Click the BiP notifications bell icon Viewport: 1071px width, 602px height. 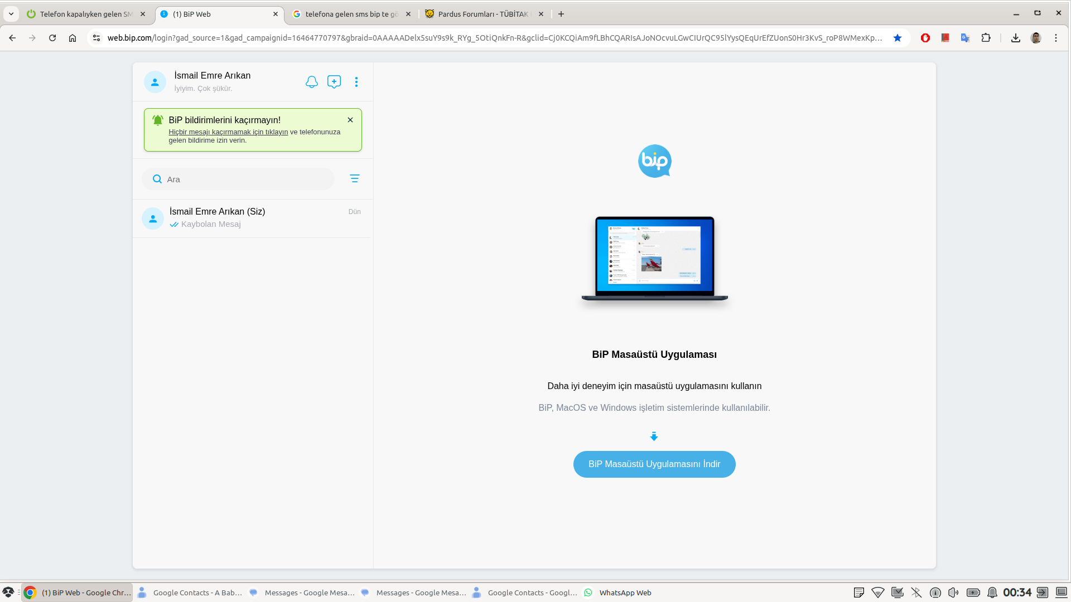[x=311, y=82]
